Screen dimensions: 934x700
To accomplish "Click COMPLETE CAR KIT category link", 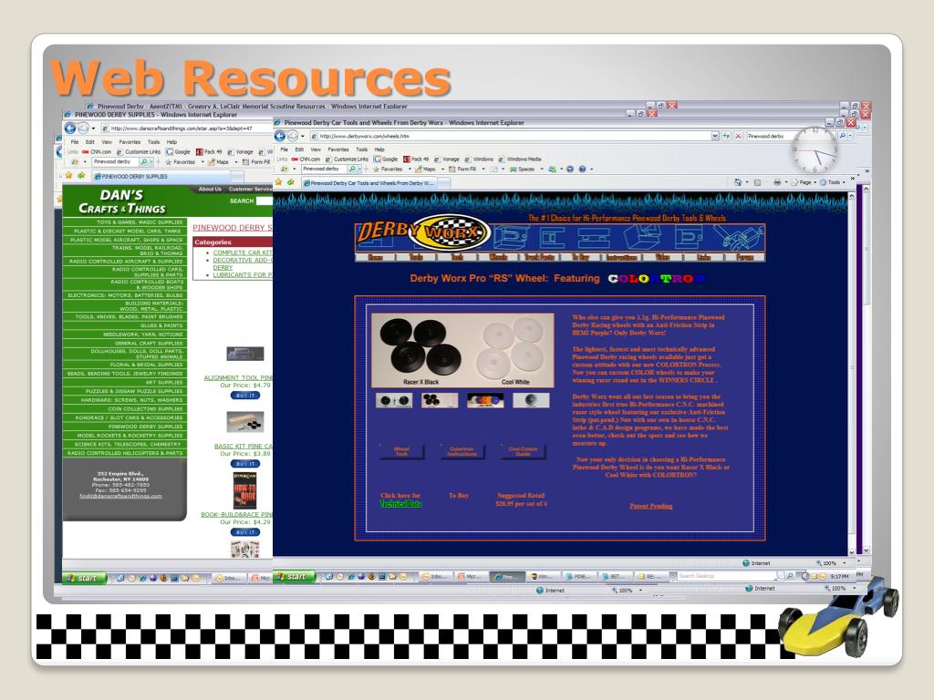I will pos(243,252).
